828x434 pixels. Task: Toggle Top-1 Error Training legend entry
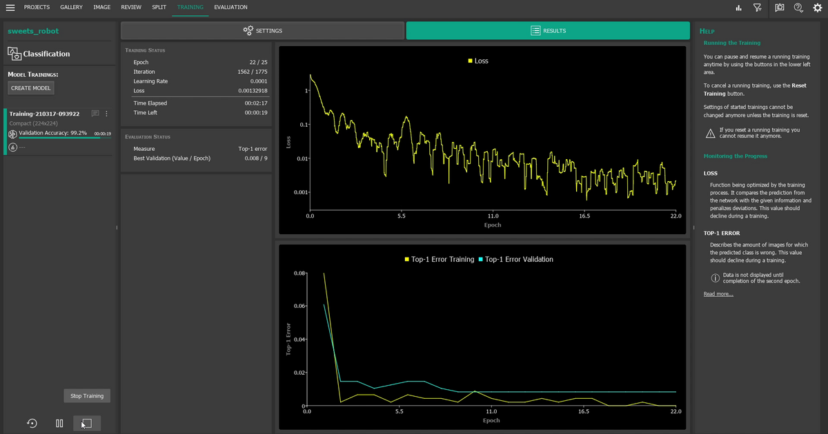pyautogui.click(x=440, y=259)
